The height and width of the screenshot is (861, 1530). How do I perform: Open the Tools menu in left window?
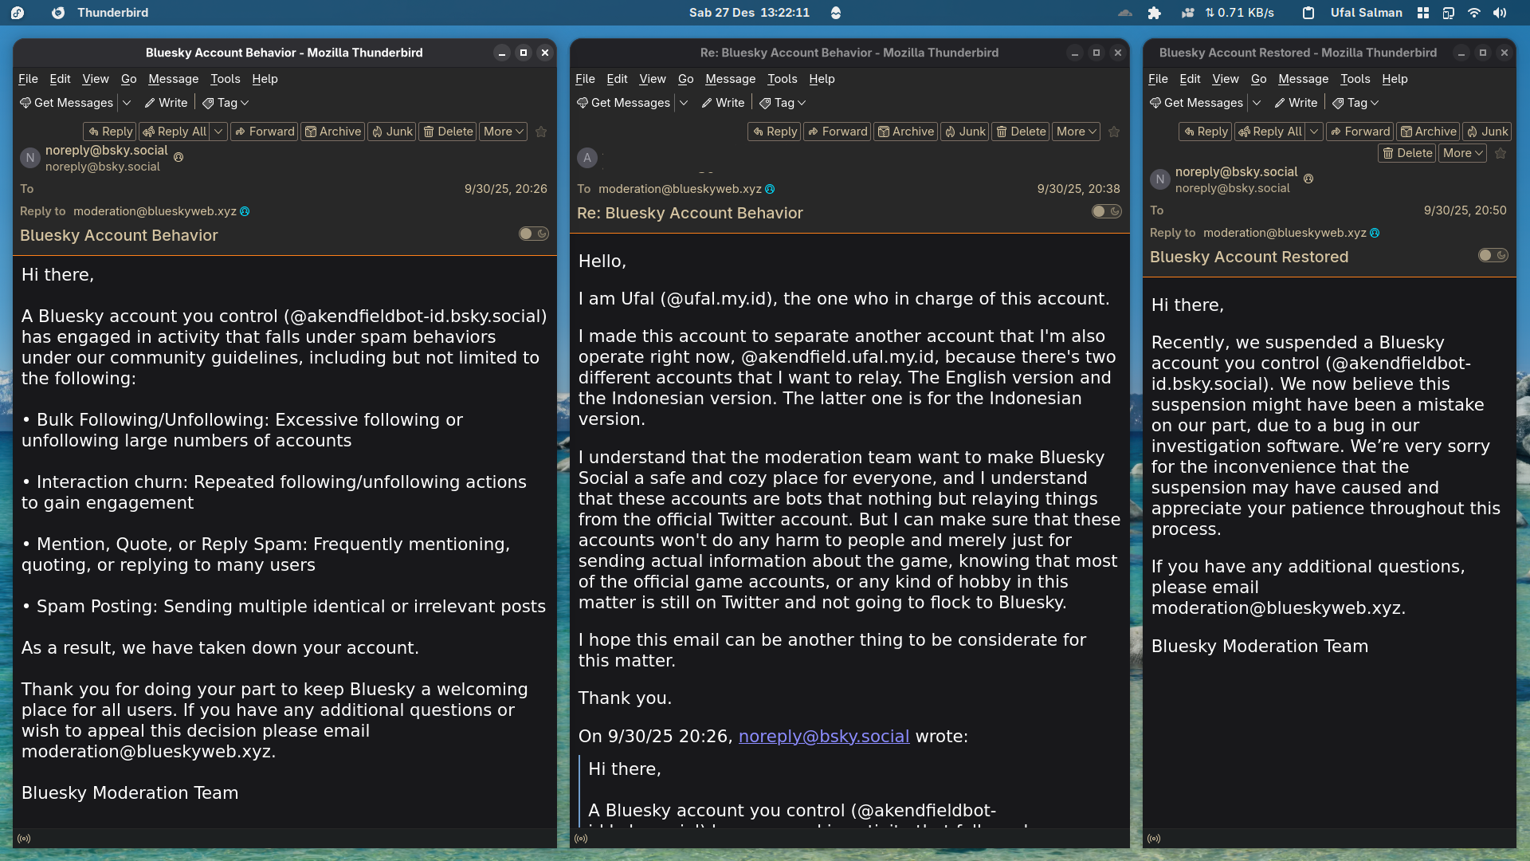point(225,79)
